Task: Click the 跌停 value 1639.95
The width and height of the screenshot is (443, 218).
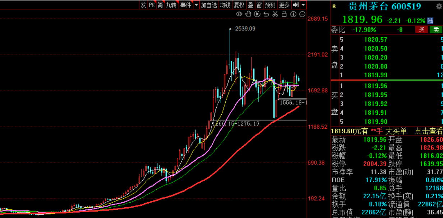Action: pos(431,164)
